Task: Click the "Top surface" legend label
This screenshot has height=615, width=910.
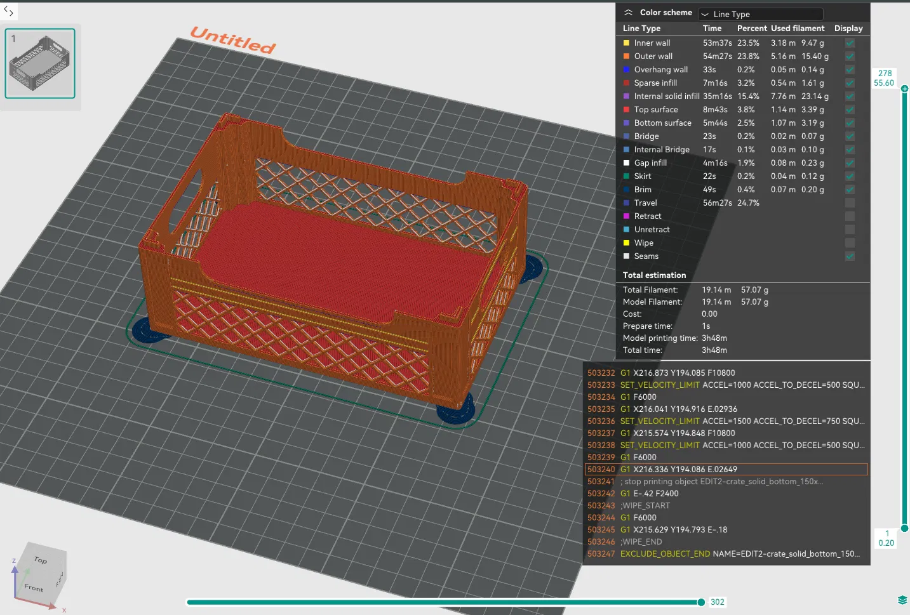Action: [656, 110]
